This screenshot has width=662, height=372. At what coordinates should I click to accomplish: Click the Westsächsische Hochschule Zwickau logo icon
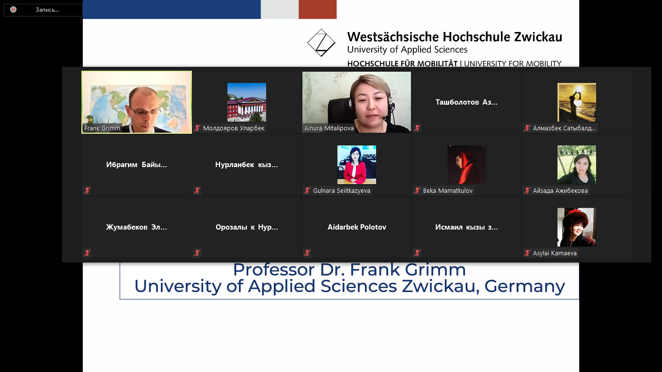(321, 43)
